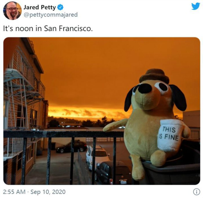This screenshot has width=203, height=198.
Task: Click the blue verified badge
Action: click(60, 7)
